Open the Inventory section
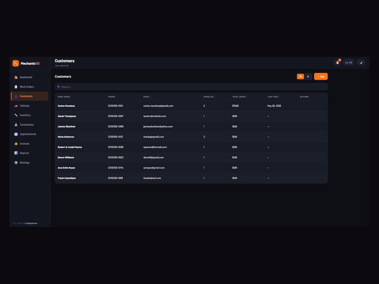Image resolution: width=379 pixels, height=284 pixels. (30, 115)
